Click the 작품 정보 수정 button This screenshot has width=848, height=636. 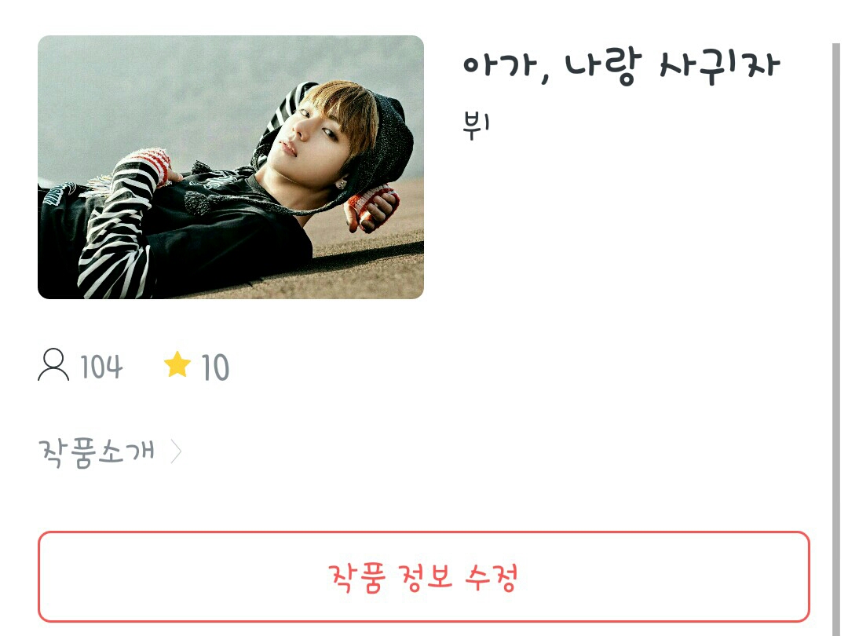tap(423, 577)
